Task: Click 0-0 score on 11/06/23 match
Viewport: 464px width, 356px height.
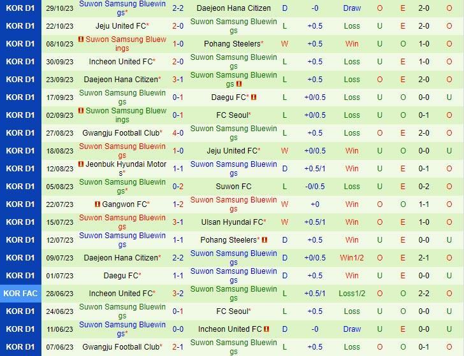Action: (x=178, y=329)
